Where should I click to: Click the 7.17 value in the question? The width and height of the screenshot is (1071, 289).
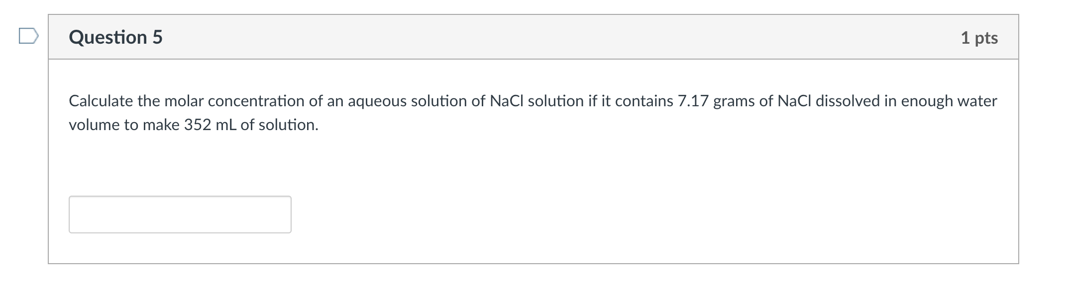point(693,101)
